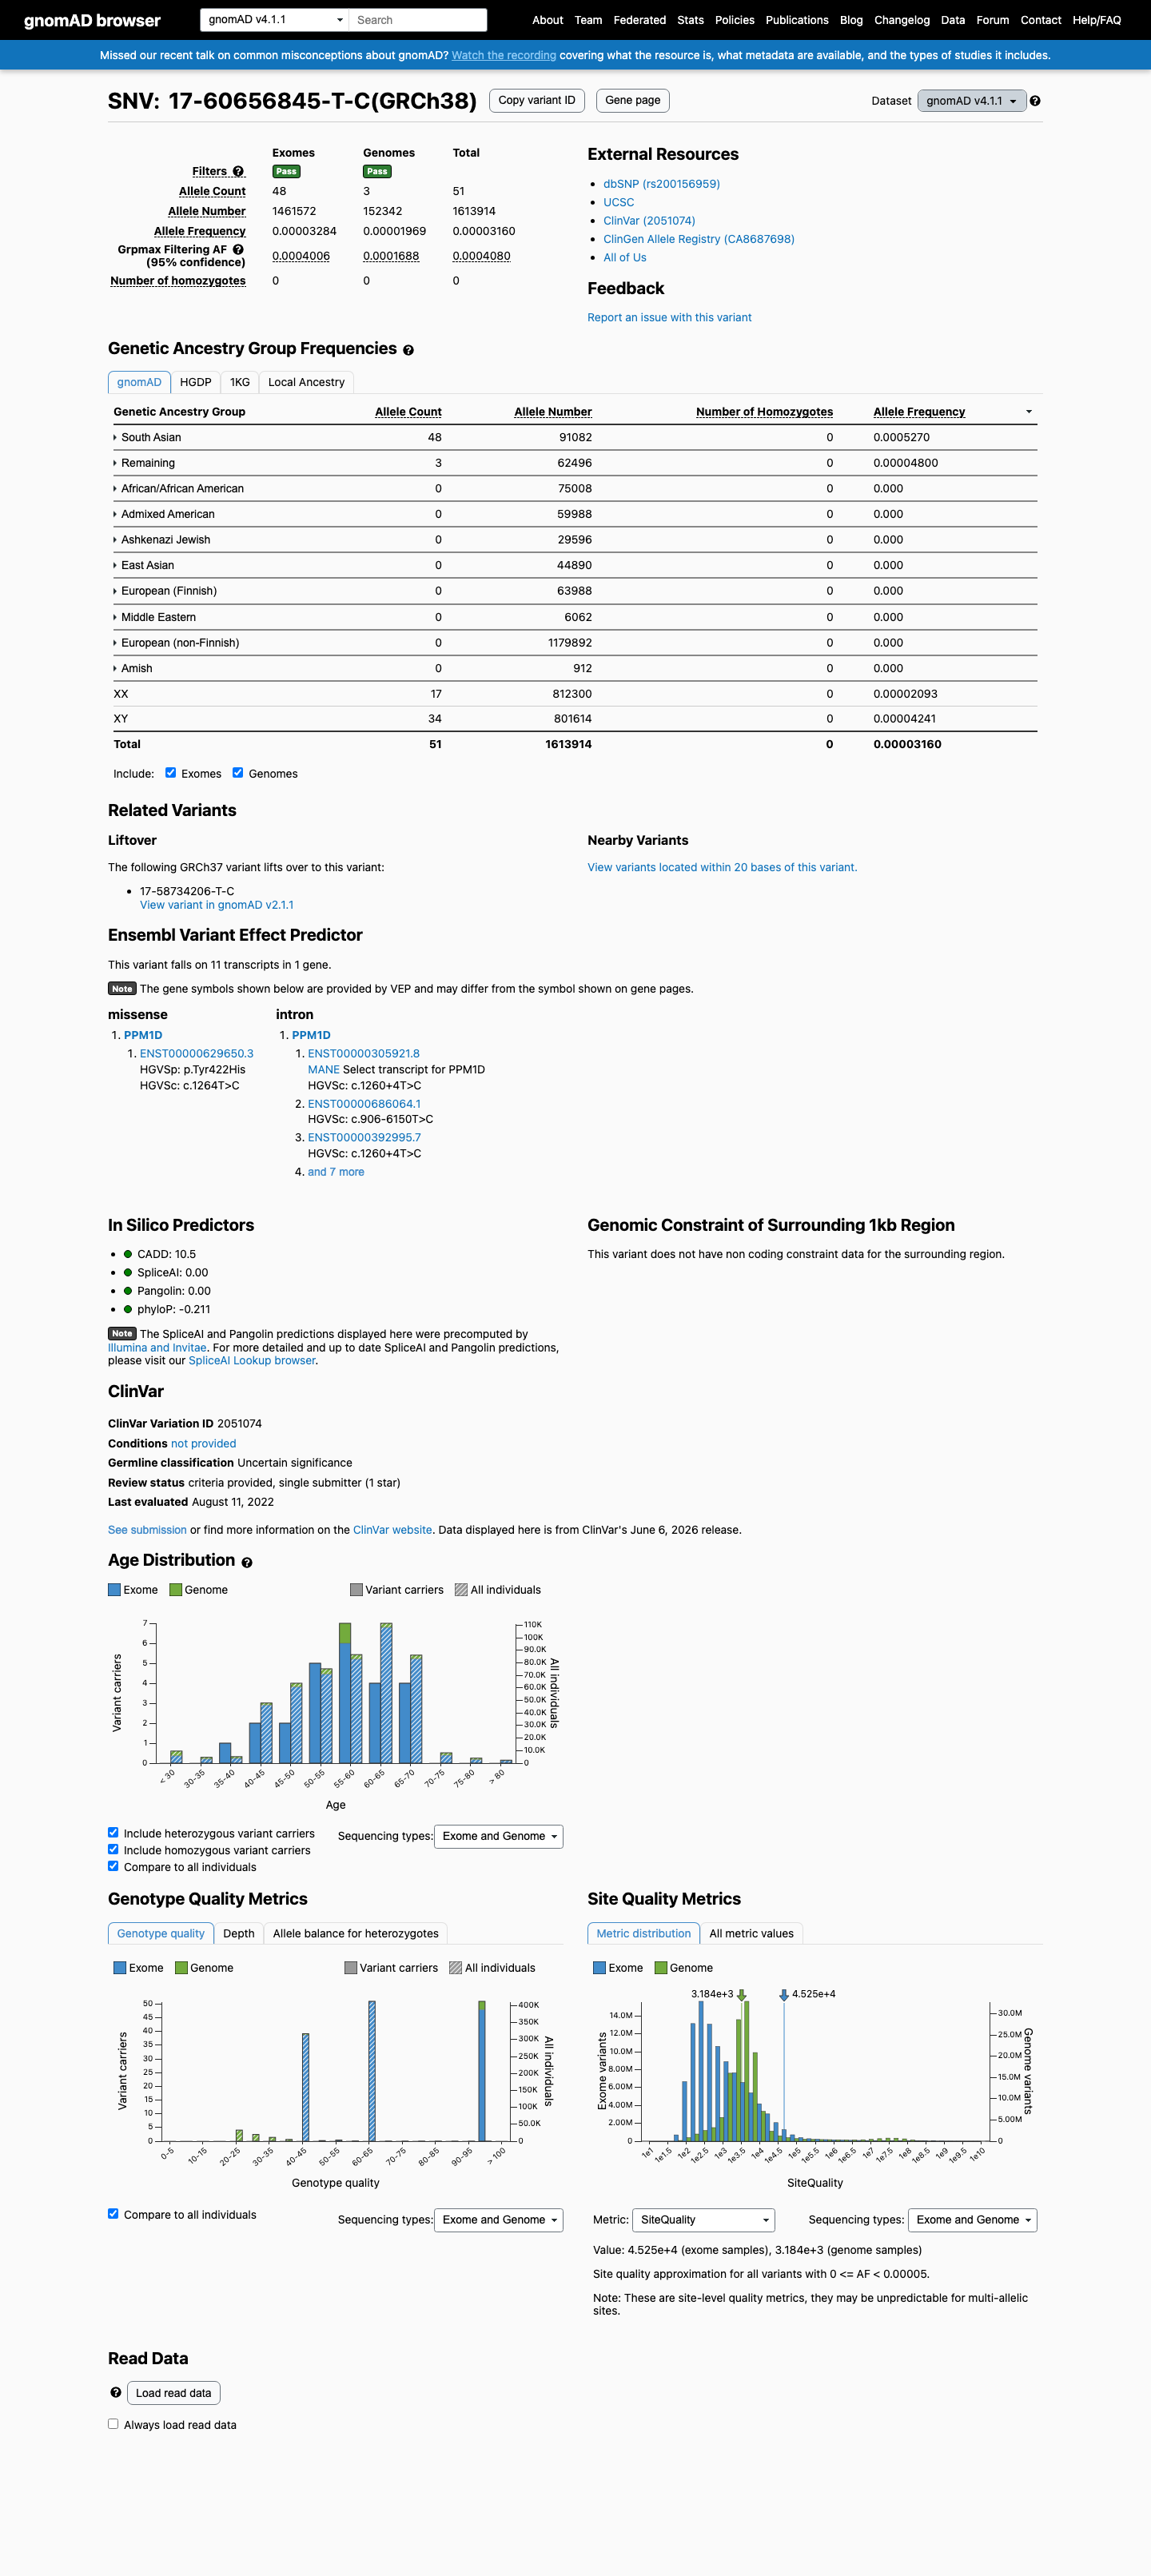
Task: Click Report an issue with this variant
Action: [x=669, y=318]
